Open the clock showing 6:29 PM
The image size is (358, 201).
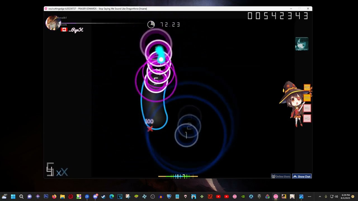(x=345, y=197)
